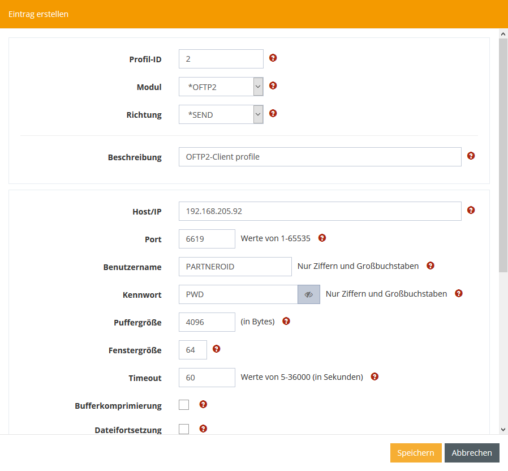508x471 pixels.
Task: Open help for Benutzername field
Action: (430, 266)
